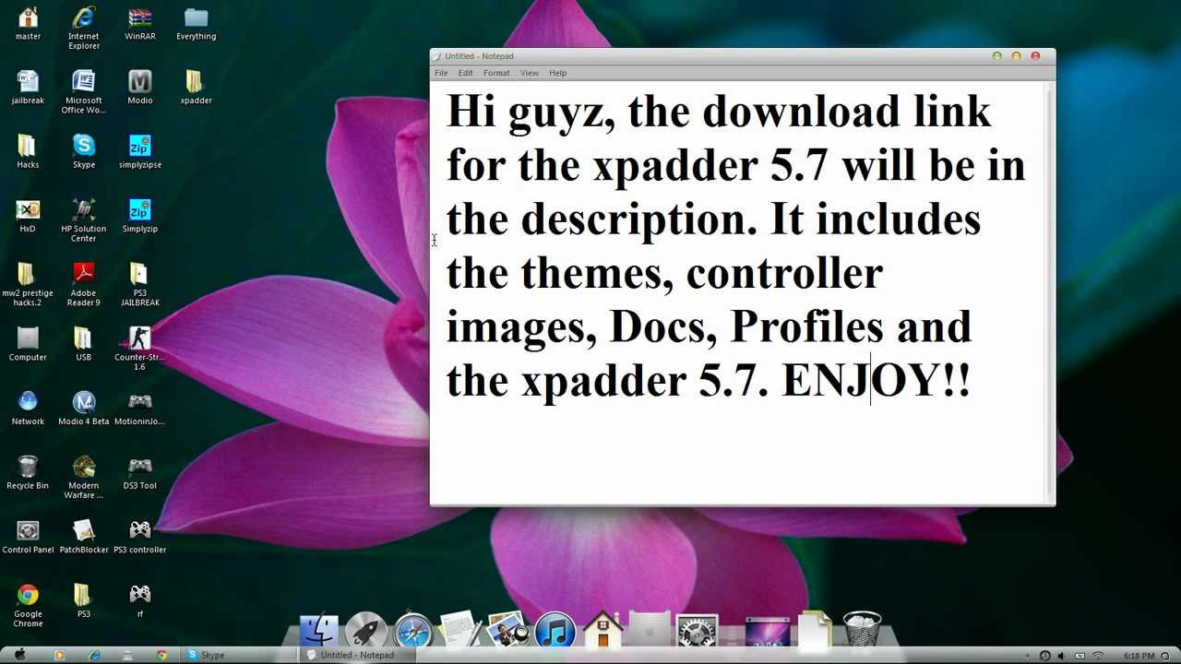This screenshot has width=1181, height=664.
Task: Select the PS3 controller desktop icon
Action: pos(140,538)
